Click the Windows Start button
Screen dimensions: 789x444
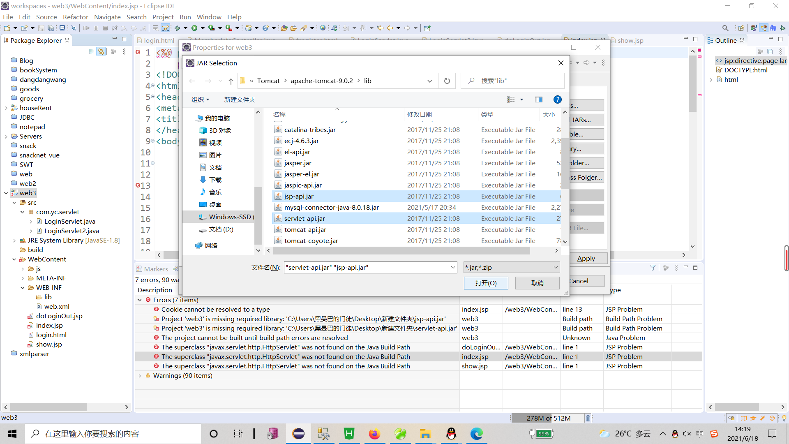[12, 434]
